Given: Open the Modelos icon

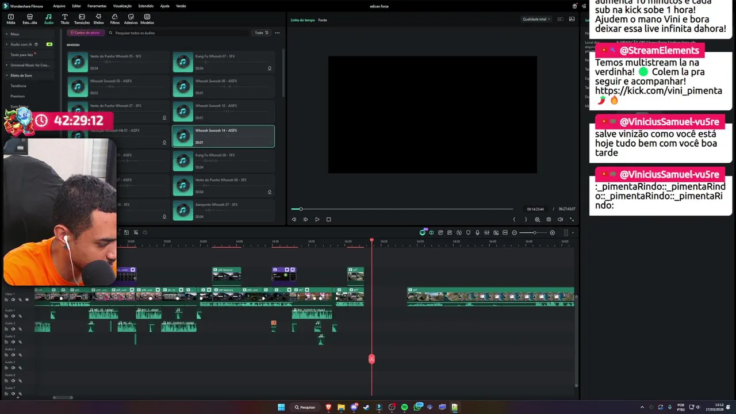Looking at the screenshot, I should point(147,19).
